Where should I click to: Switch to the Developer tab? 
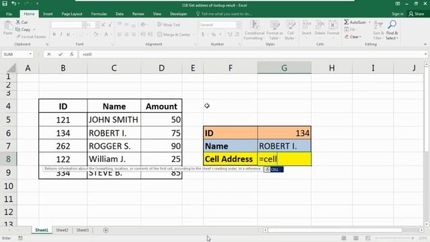pos(179,13)
